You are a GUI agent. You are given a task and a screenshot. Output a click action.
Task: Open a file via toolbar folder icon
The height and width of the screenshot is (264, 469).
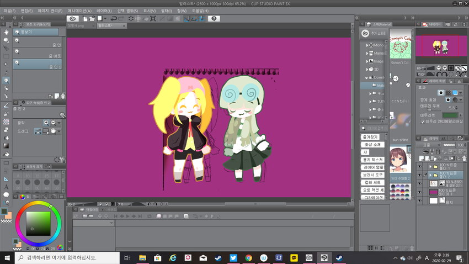tap(92, 19)
